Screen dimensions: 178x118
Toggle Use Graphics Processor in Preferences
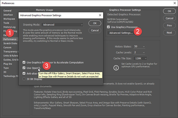108,27
